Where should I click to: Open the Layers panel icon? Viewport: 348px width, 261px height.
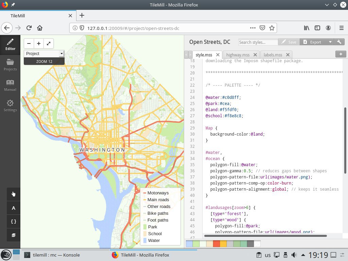point(14,235)
